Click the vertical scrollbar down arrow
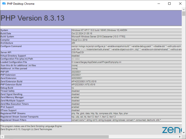186x139 pixels. [x=184, y=132]
